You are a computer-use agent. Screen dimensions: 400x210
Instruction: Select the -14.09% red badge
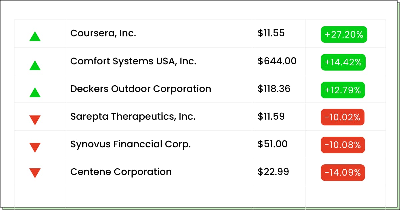pos(343,173)
